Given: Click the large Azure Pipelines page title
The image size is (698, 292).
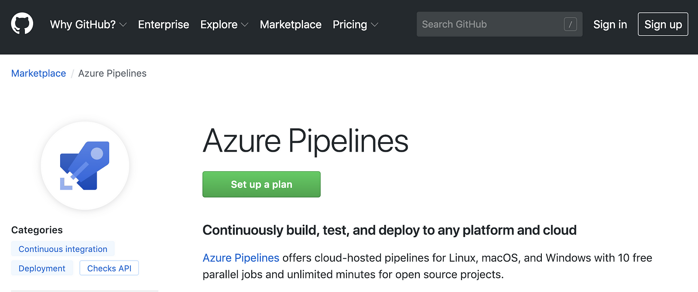Looking at the screenshot, I should pos(305,141).
